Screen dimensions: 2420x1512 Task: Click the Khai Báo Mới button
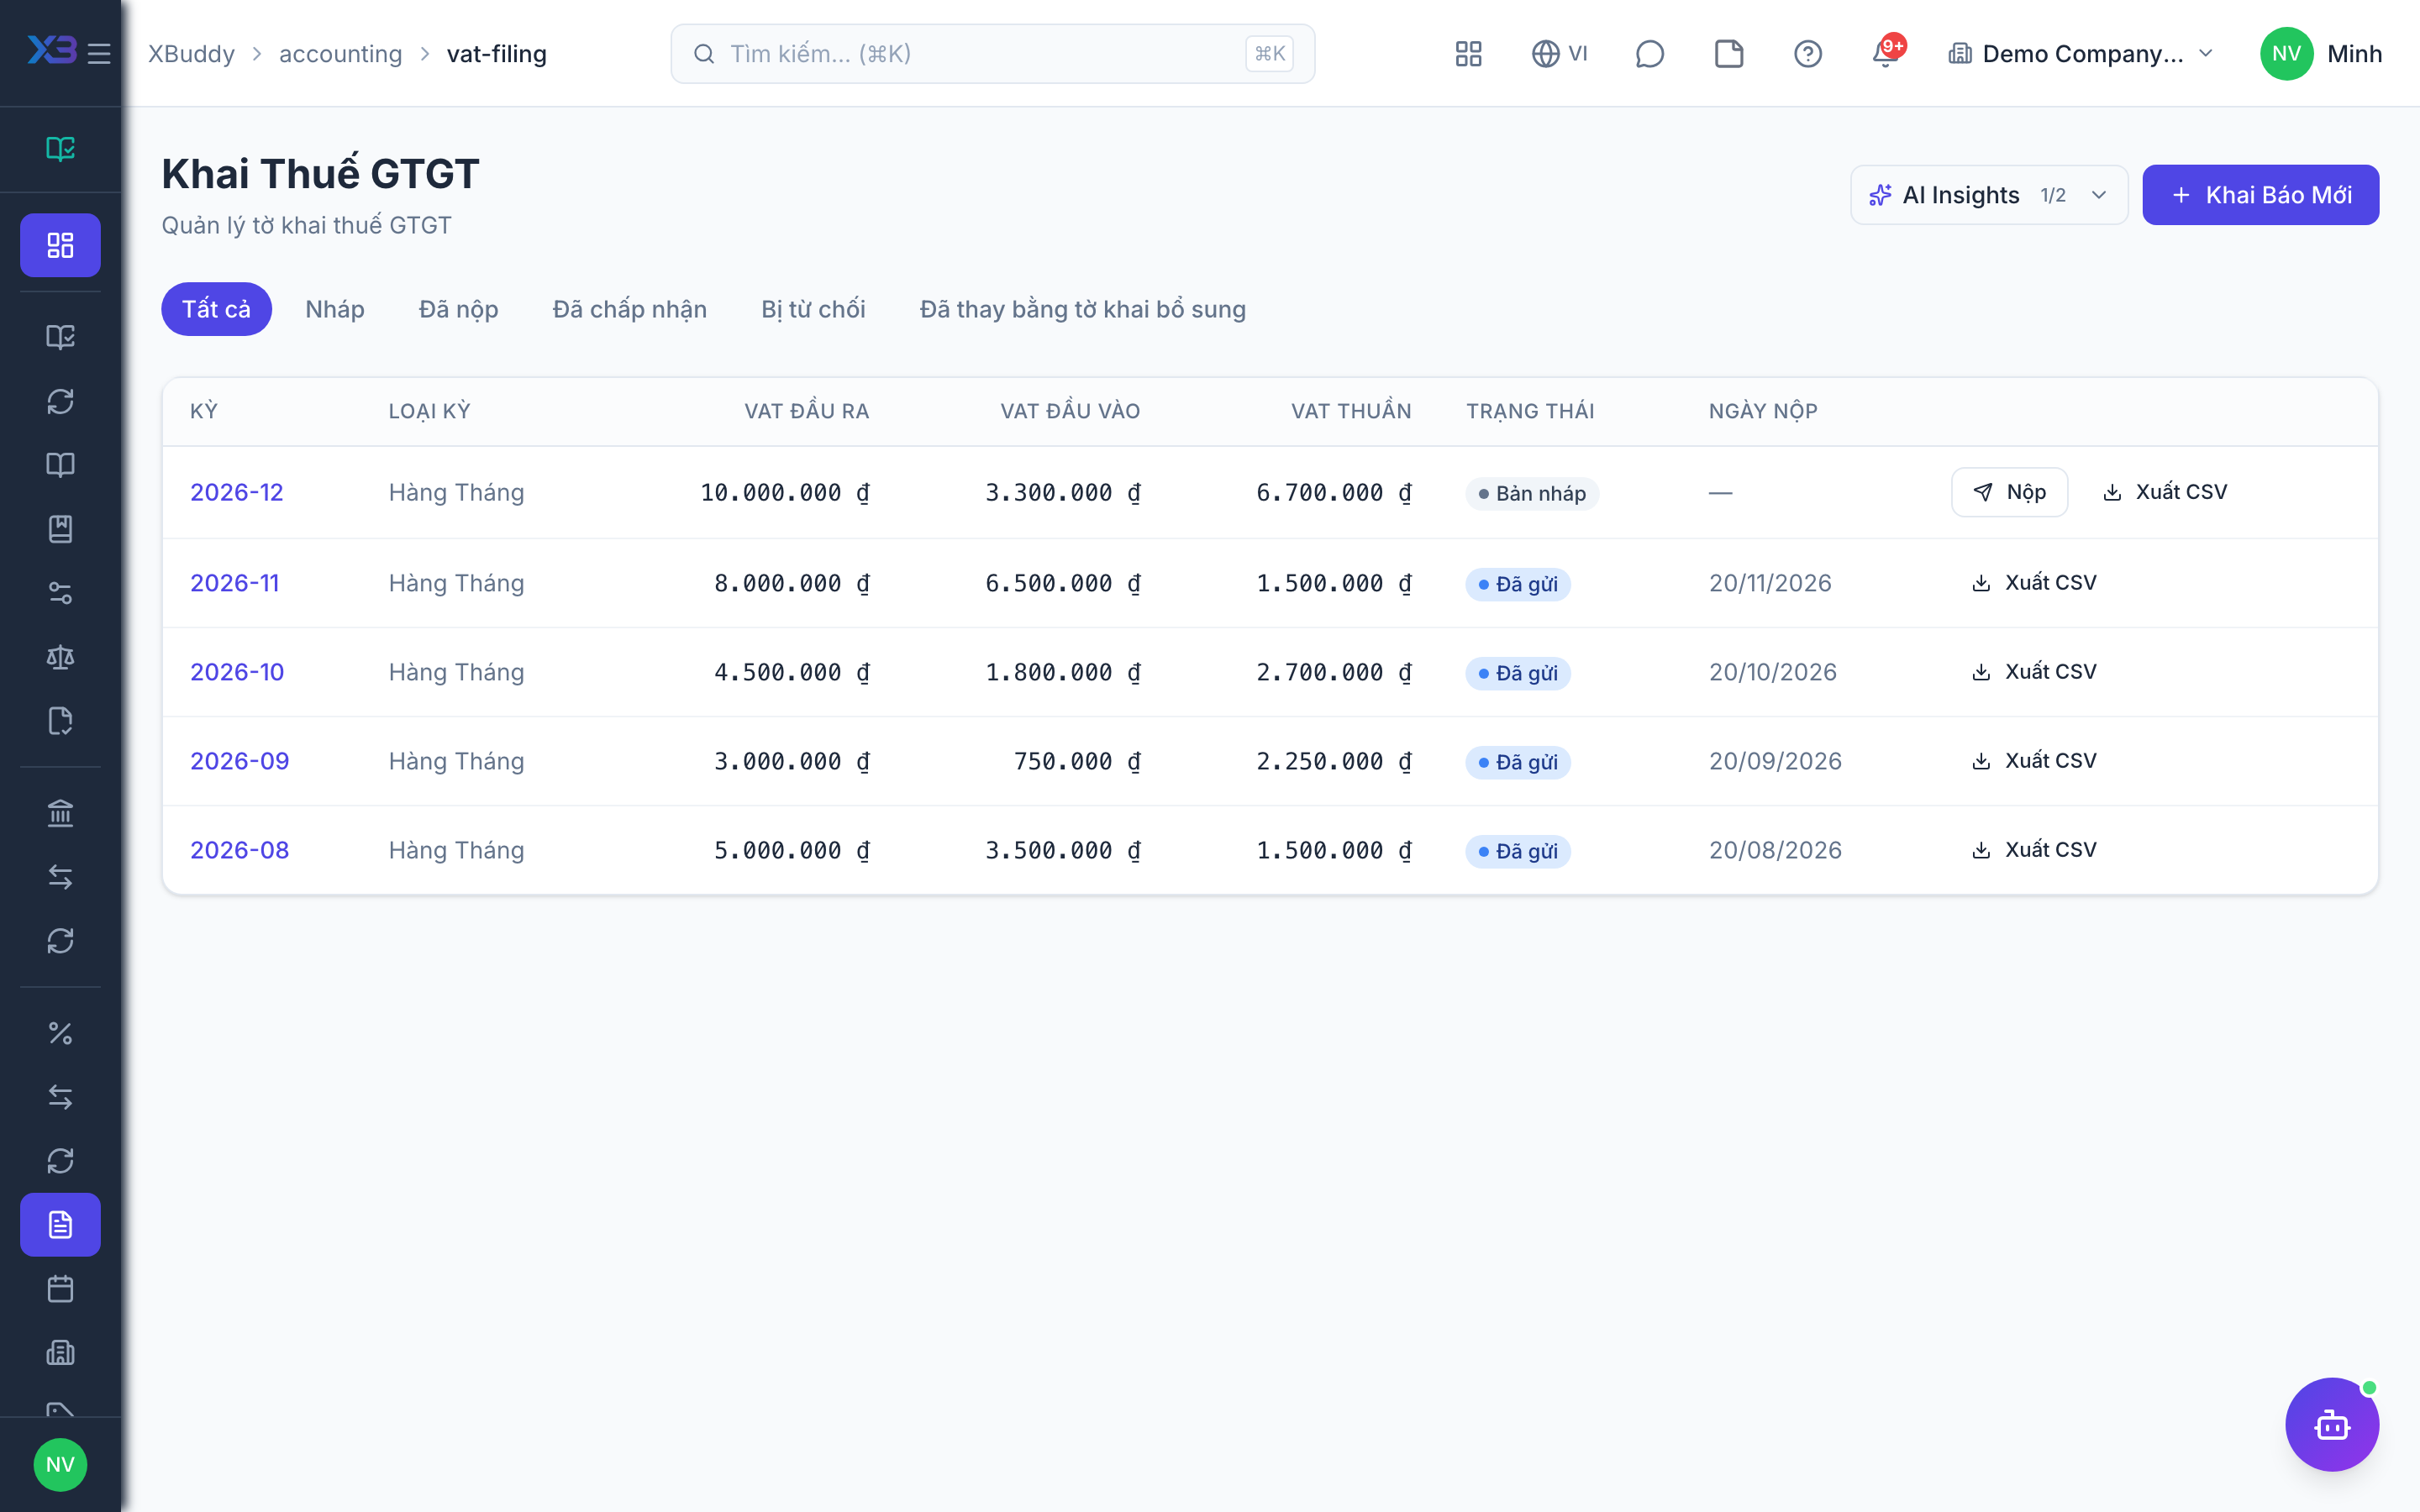coord(2260,195)
